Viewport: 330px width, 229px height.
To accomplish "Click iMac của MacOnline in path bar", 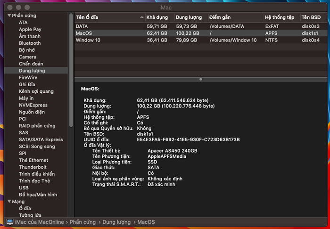I will pyautogui.click(x=39, y=222).
